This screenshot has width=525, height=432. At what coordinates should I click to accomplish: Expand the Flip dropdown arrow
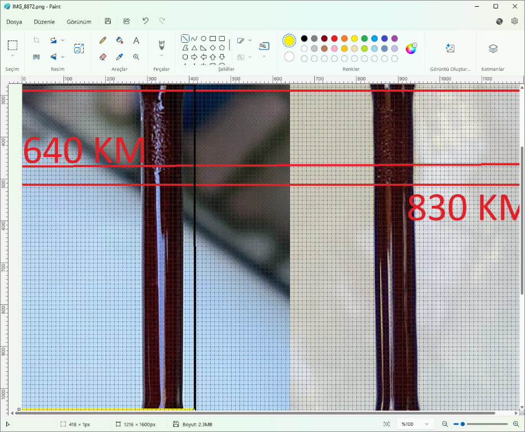62,57
